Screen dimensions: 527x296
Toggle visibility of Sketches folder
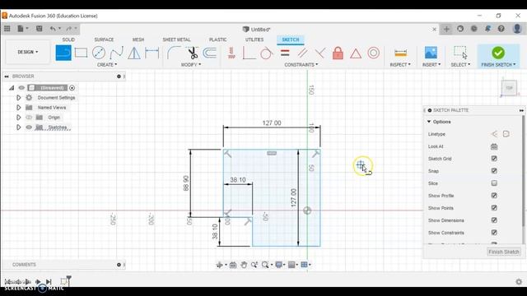(29, 127)
